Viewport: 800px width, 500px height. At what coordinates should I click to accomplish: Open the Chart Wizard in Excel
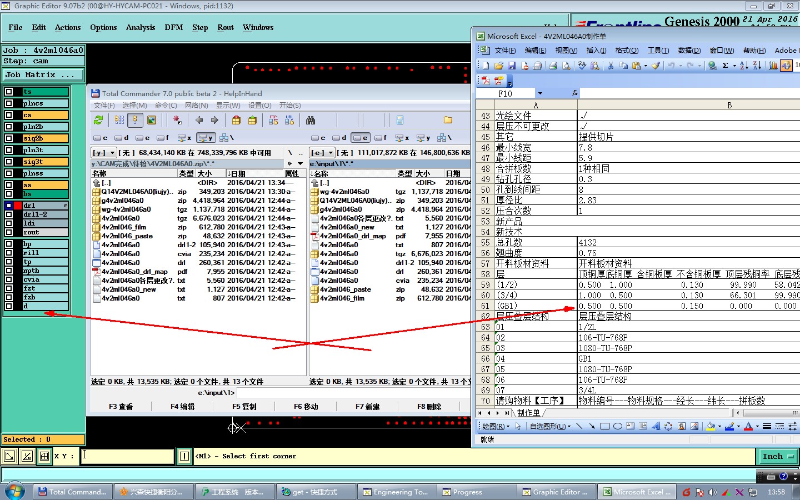tap(773, 66)
